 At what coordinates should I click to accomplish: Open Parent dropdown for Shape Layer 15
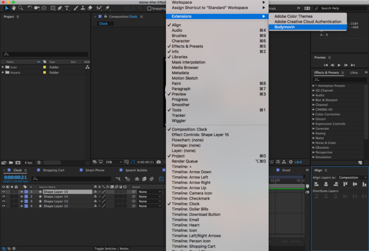tap(149, 192)
